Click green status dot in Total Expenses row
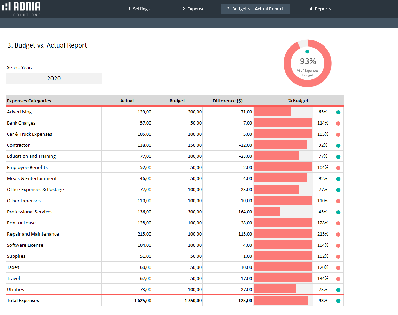 click(x=338, y=301)
